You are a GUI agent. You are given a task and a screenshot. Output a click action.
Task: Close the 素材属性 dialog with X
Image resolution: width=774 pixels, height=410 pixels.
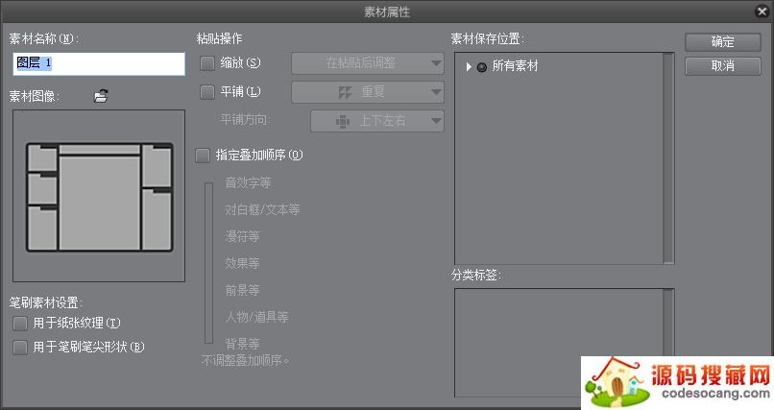point(762,11)
